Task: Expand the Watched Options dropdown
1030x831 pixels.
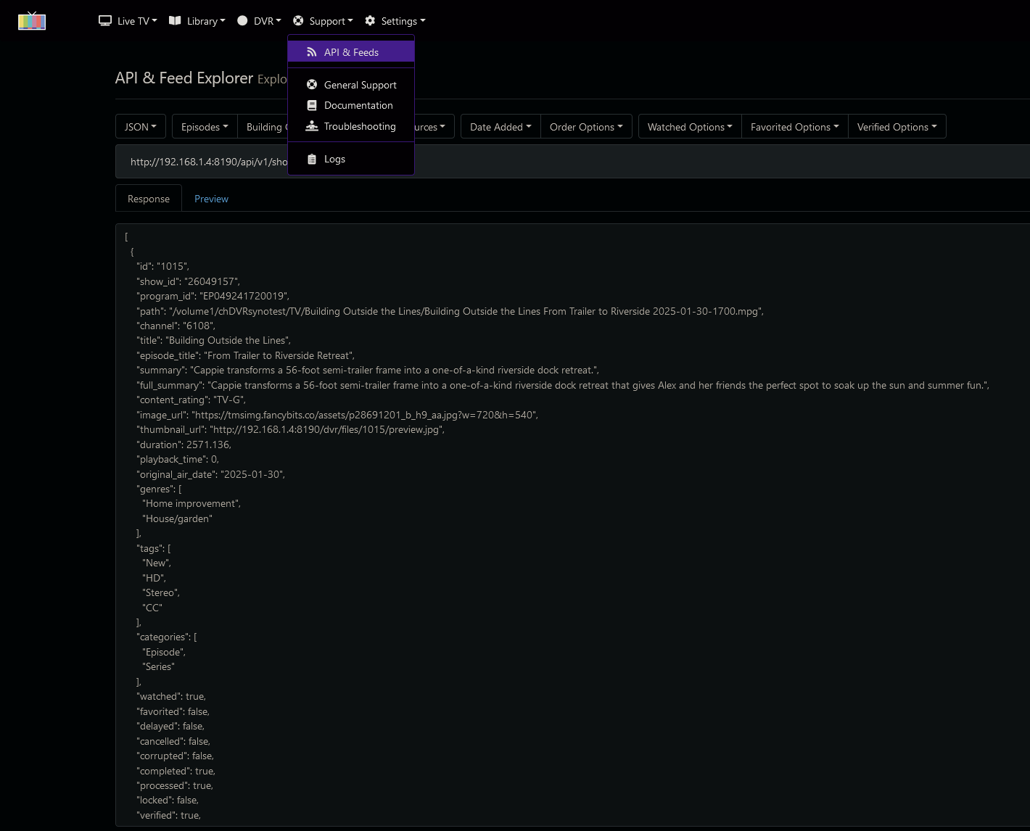Action: click(689, 127)
